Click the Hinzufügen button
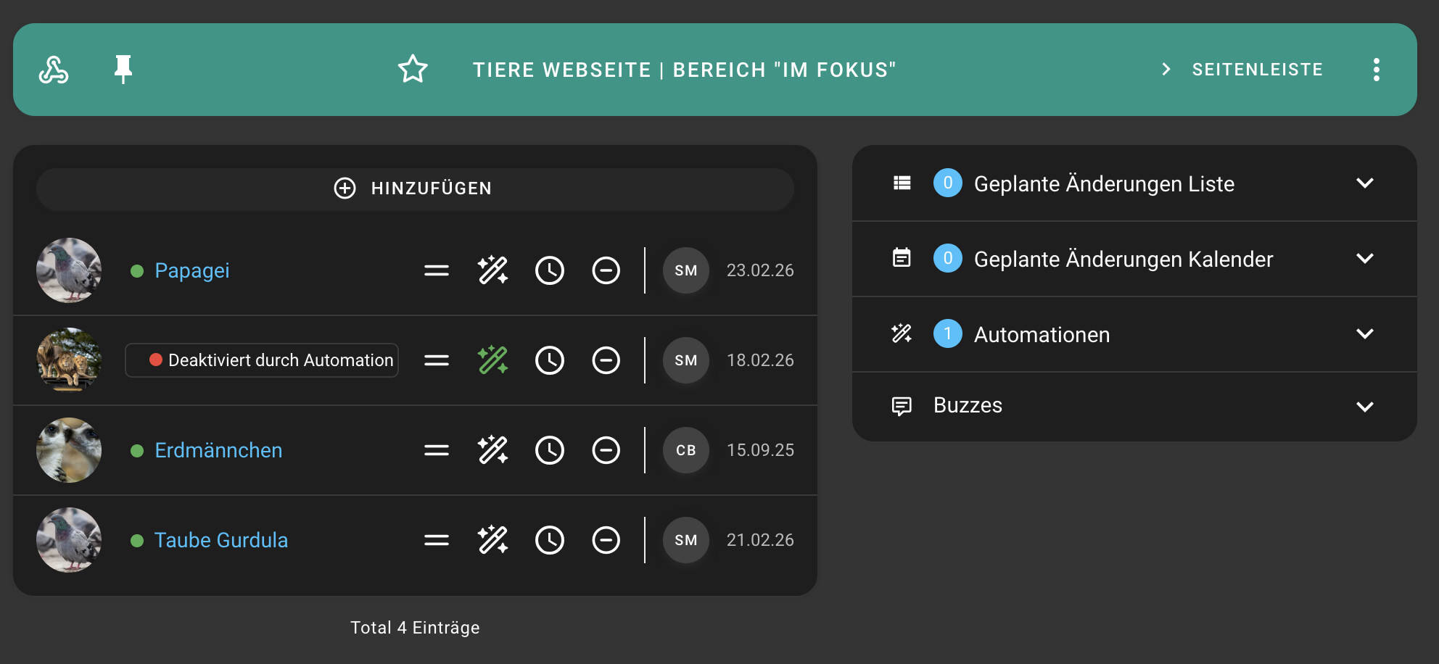 tap(414, 188)
